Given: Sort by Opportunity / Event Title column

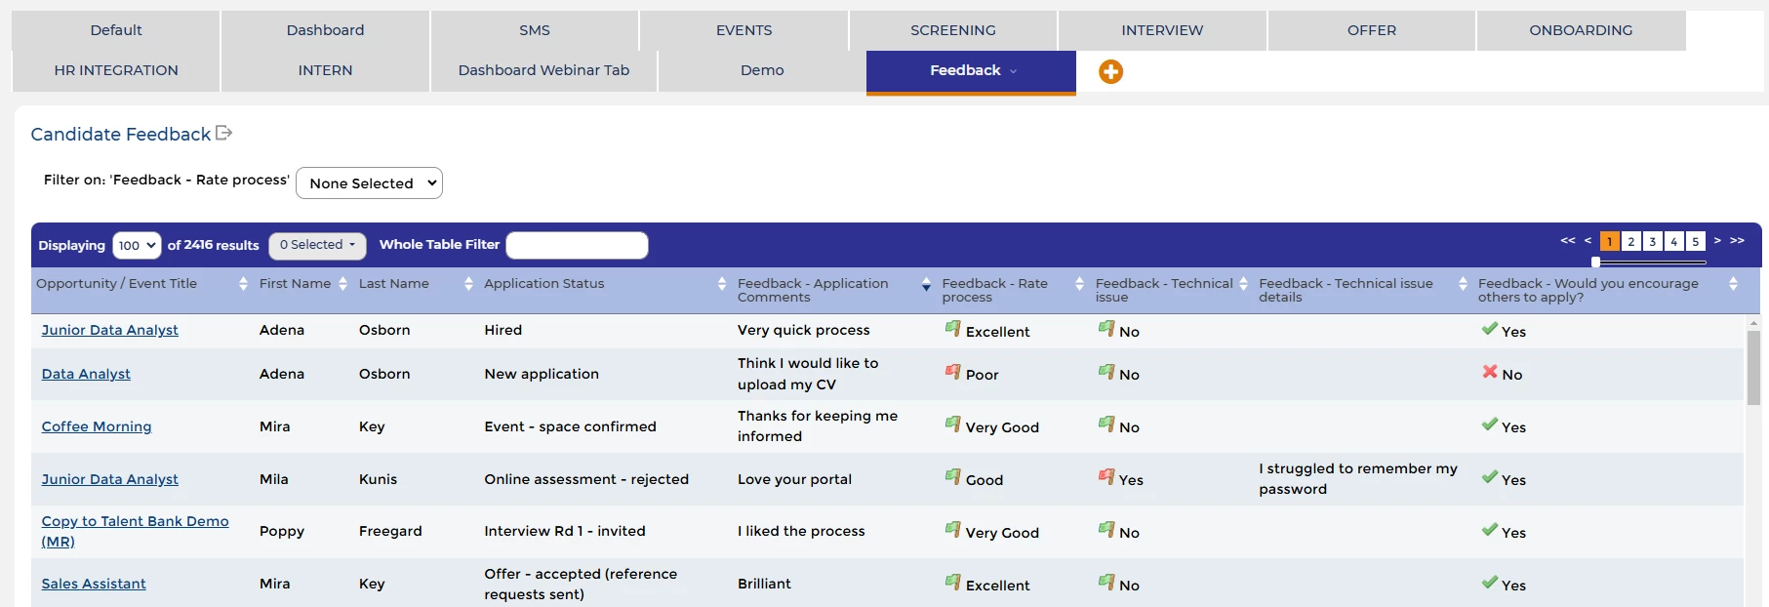Looking at the screenshot, I should coord(243,284).
